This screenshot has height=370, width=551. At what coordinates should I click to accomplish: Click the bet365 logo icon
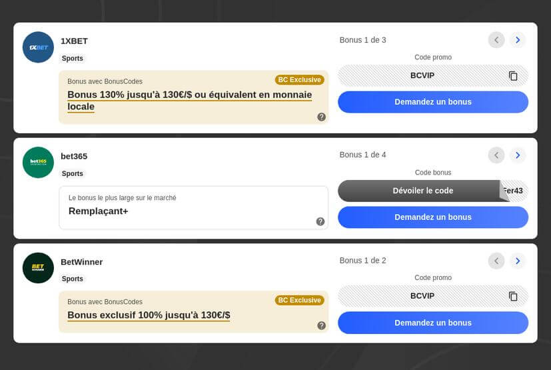point(38,162)
